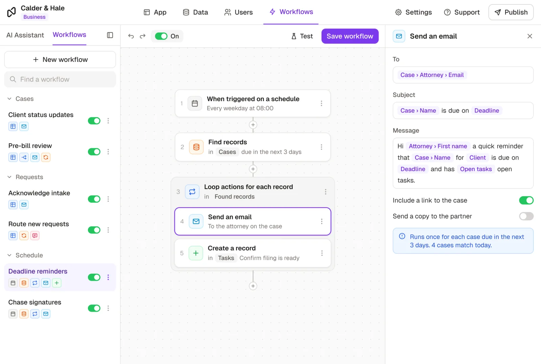Open options menu for the Loop actions step
The height and width of the screenshot is (364, 541).
325,192
